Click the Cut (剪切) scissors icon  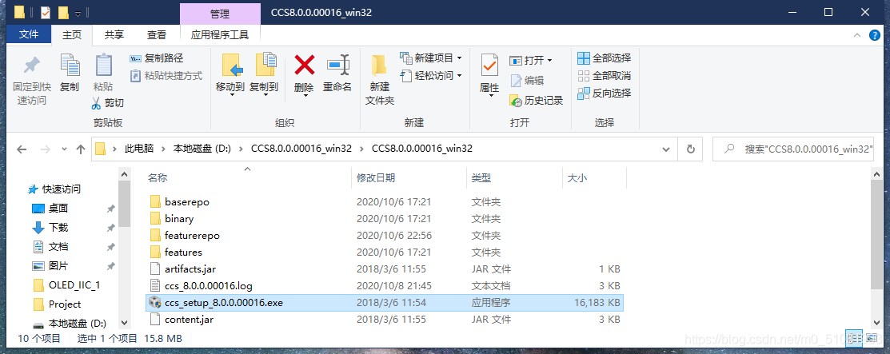pos(96,102)
